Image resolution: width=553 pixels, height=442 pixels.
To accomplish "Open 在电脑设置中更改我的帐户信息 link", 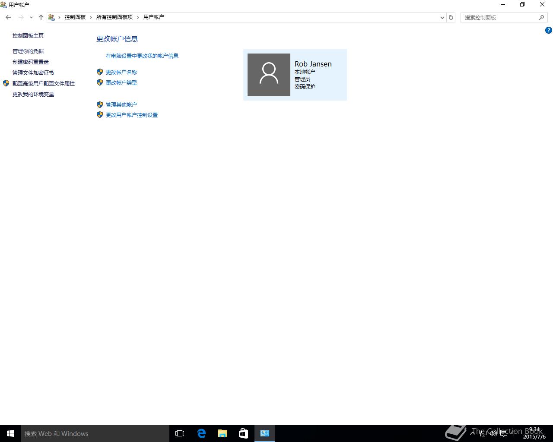I will [142, 56].
